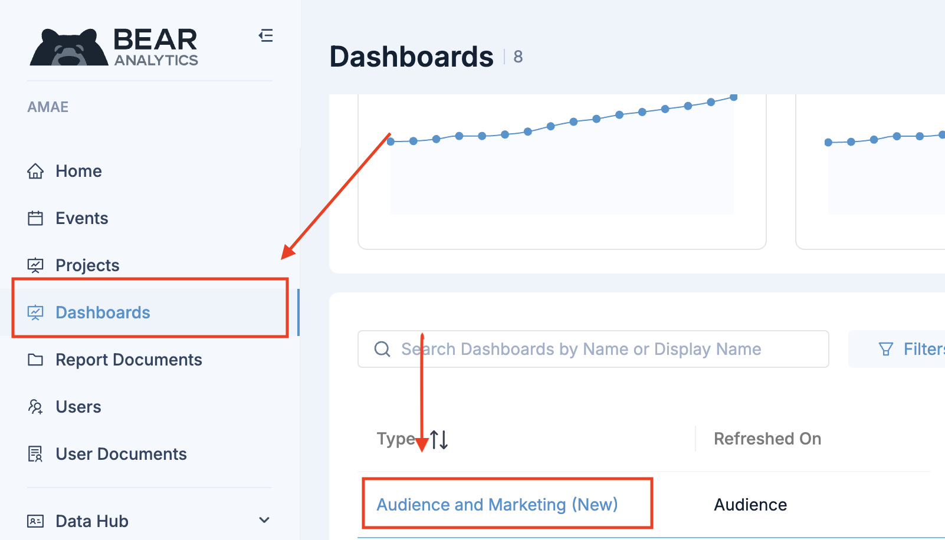Click the Data Hub card icon
The height and width of the screenshot is (540, 945).
click(35, 521)
